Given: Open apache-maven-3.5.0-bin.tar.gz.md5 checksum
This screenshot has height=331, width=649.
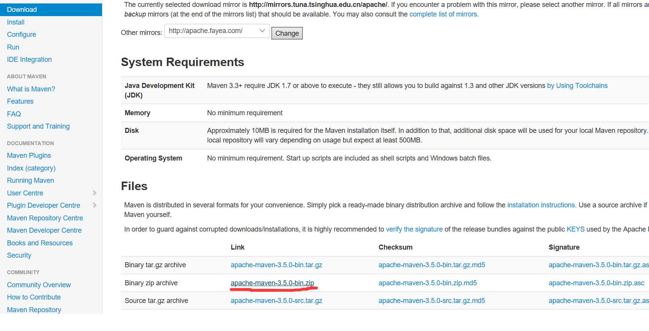Looking at the screenshot, I should coord(432,265).
